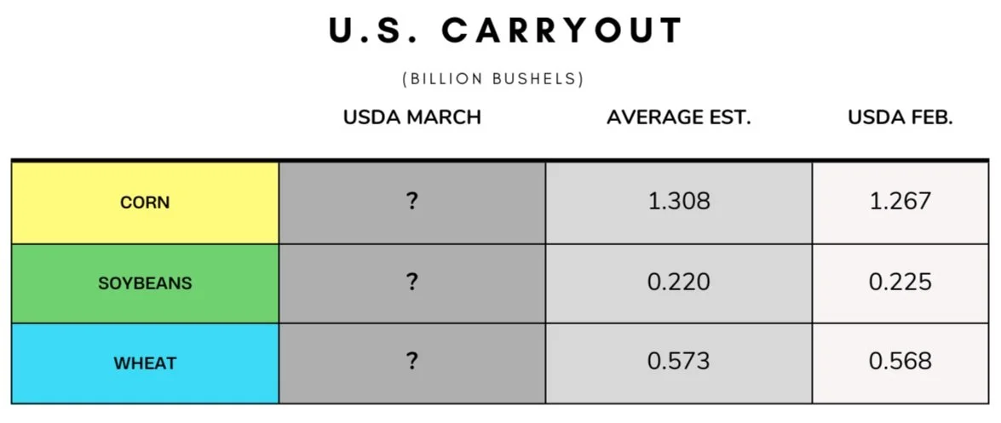Click the USDA FEB. column header

900,117
